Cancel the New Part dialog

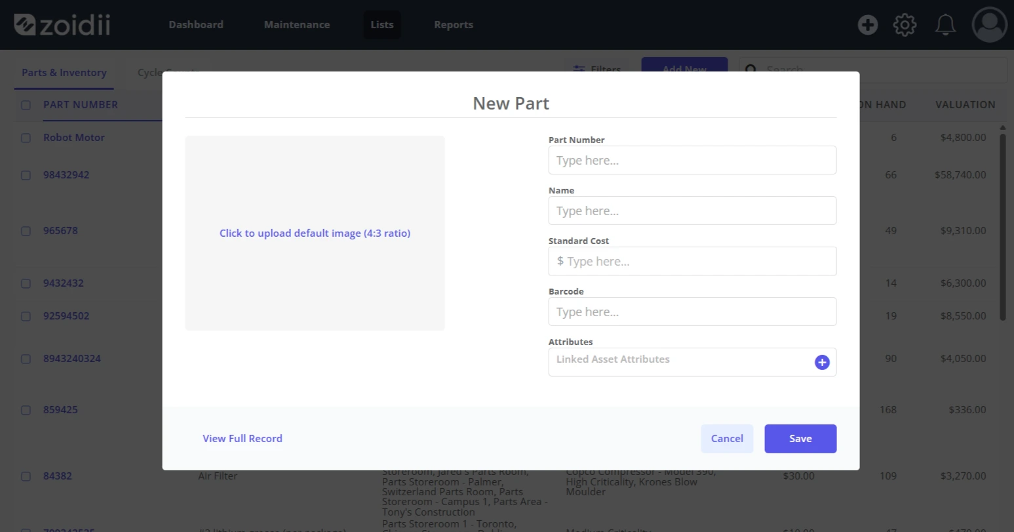pyautogui.click(x=727, y=439)
